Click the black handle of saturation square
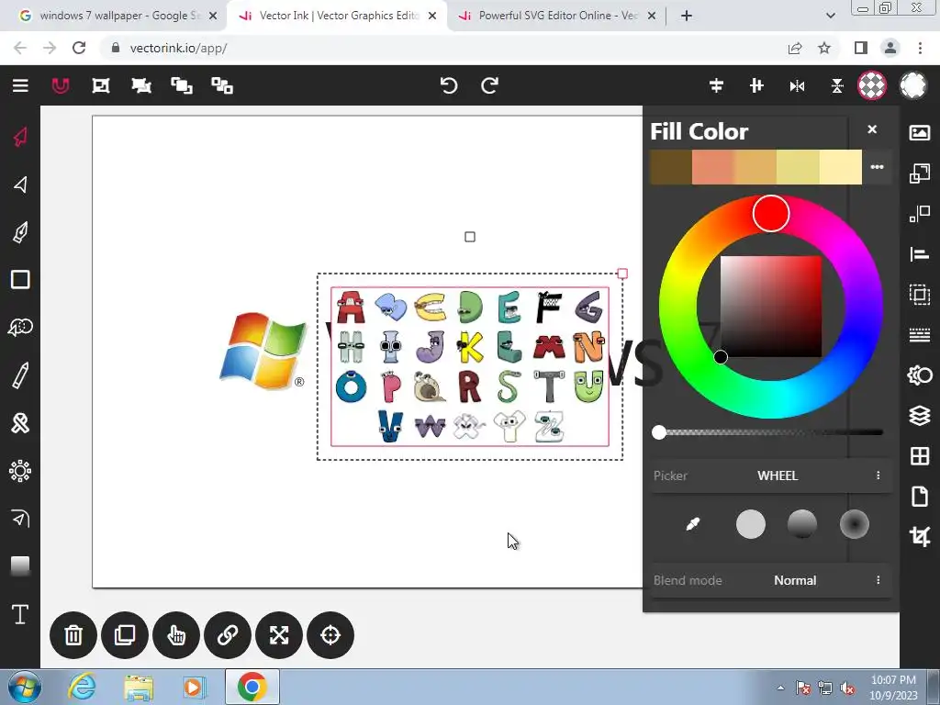The height and width of the screenshot is (705, 940). [x=721, y=357]
